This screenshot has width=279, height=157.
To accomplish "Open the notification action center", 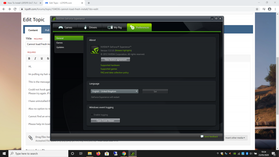I will click(274, 153).
